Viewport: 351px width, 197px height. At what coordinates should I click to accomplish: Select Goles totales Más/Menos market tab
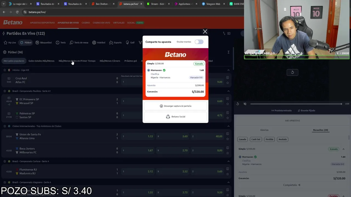(x=41, y=61)
